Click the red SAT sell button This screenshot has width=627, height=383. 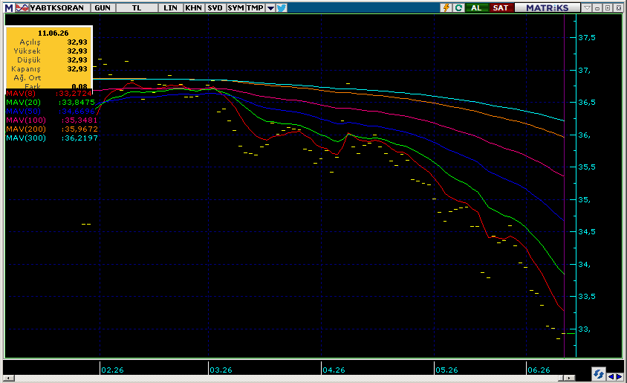click(501, 7)
